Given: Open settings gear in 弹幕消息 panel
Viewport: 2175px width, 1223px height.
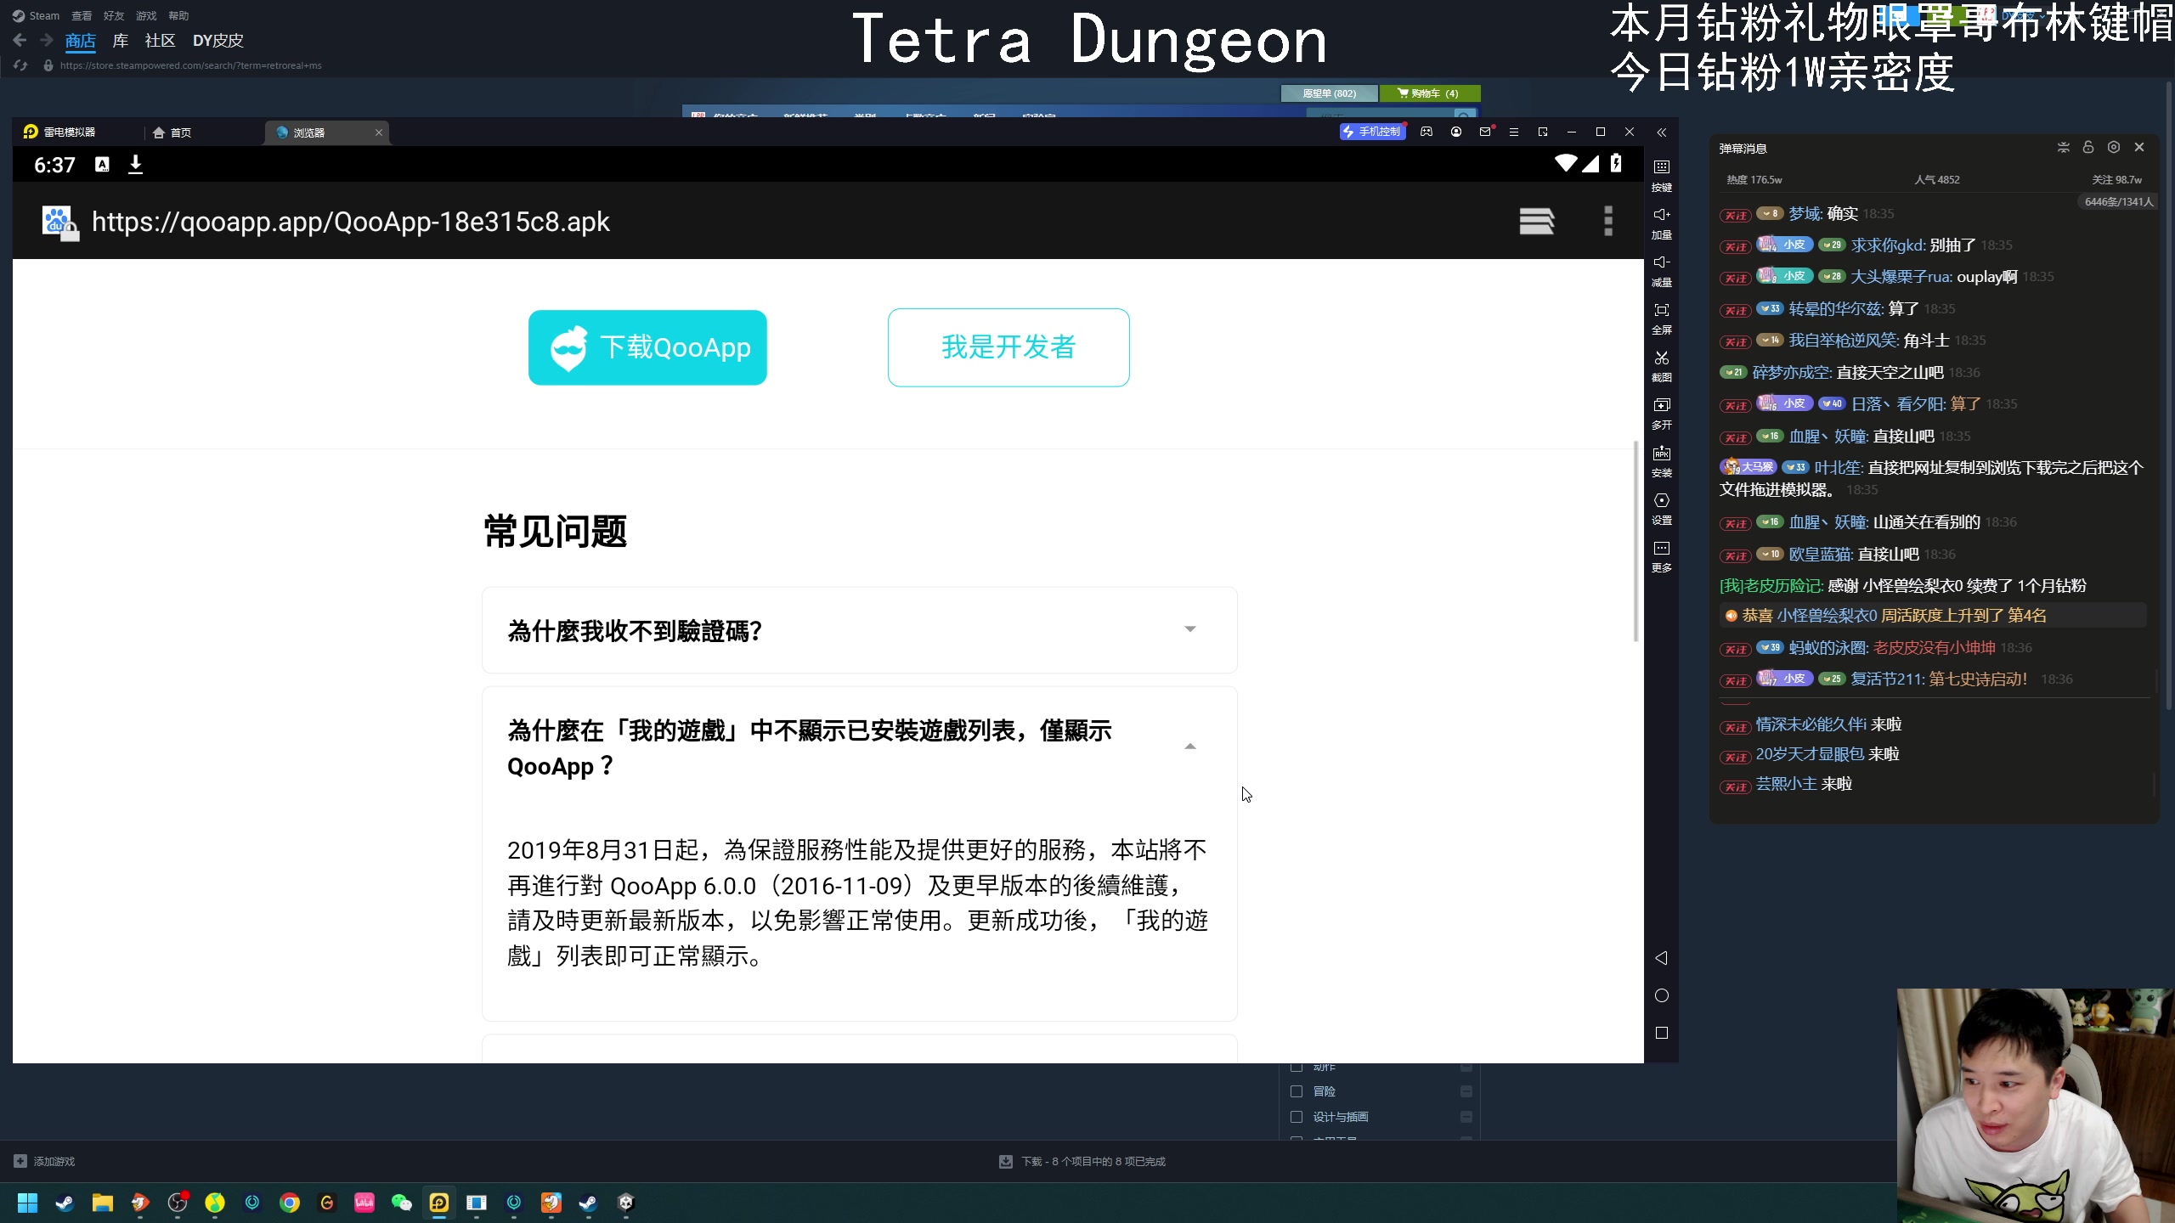Looking at the screenshot, I should click(x=2114, y=148).
